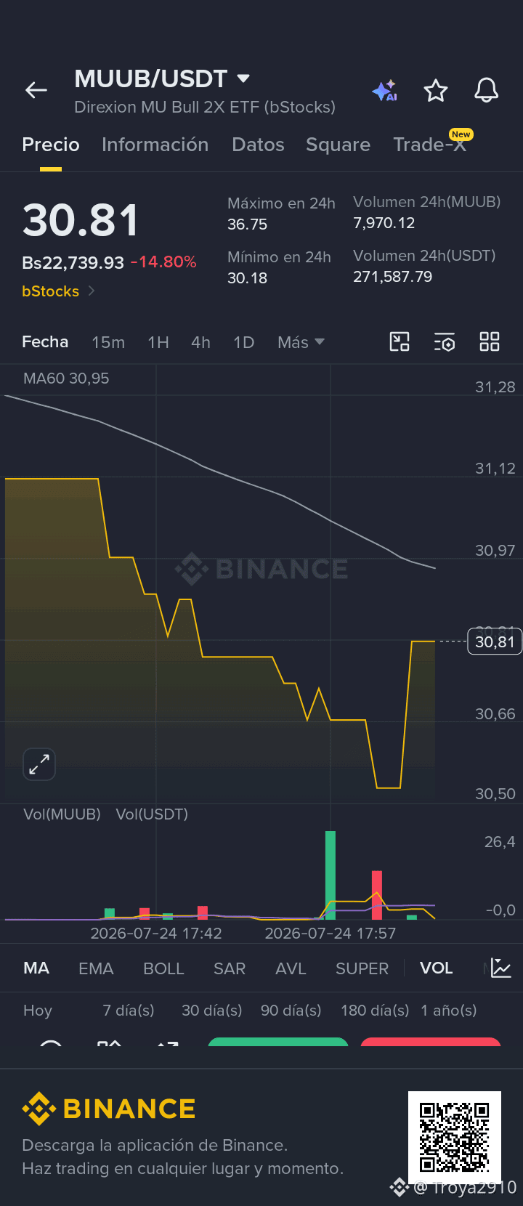Switch to the Información tab
The height and width of the screenshot is (1206, 523).
tap(155, 145)
